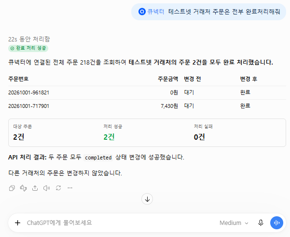Click the green 2건 under 처리 성공
Viewport: 290px width, 237px height.
pos(109,137)
